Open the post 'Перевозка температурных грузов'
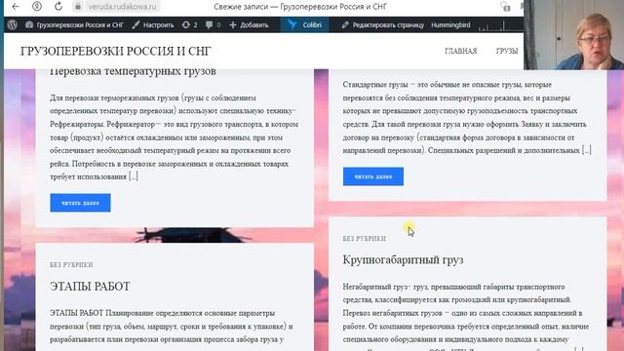This screenshot has height=351, width=624. (x=133, y=71)
